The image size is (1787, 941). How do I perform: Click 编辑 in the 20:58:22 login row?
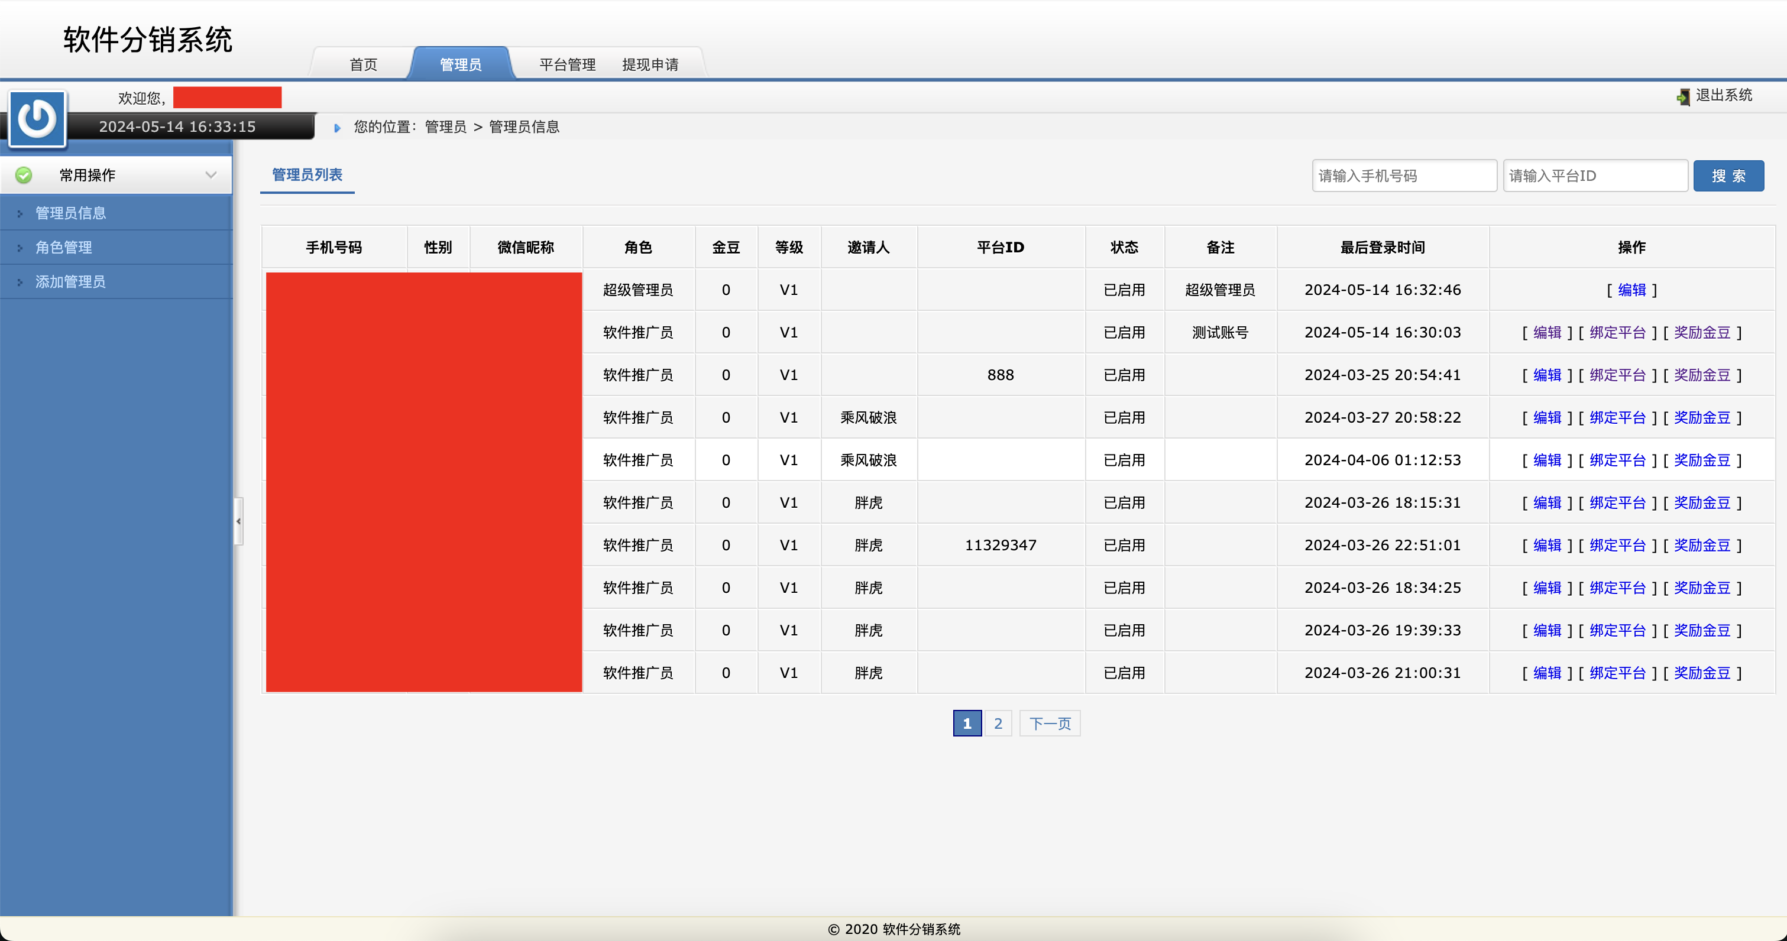tap(1547, 417)
